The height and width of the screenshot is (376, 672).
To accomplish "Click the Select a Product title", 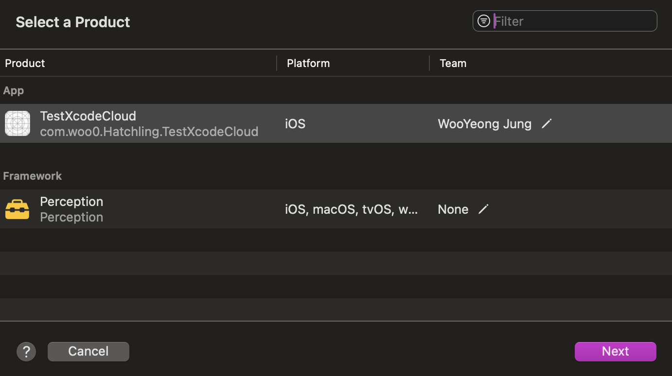I will point(73,22).
